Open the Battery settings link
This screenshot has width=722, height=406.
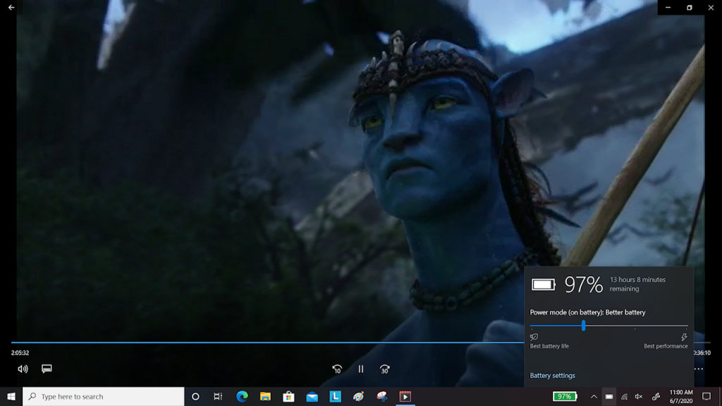click(552, 376)
